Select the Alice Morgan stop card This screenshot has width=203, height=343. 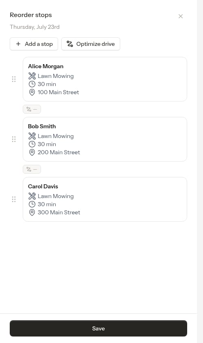pyautogui.click(x=105, y=79)
